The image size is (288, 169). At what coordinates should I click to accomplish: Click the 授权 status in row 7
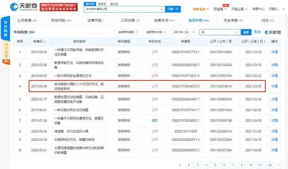155,120
